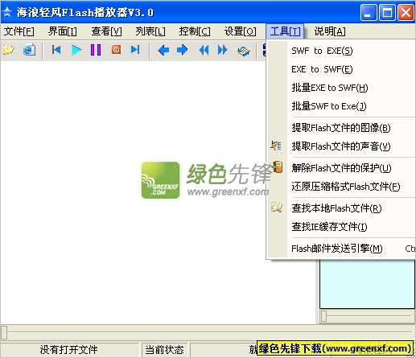Jump to the previous Flash file

(56, 50)
